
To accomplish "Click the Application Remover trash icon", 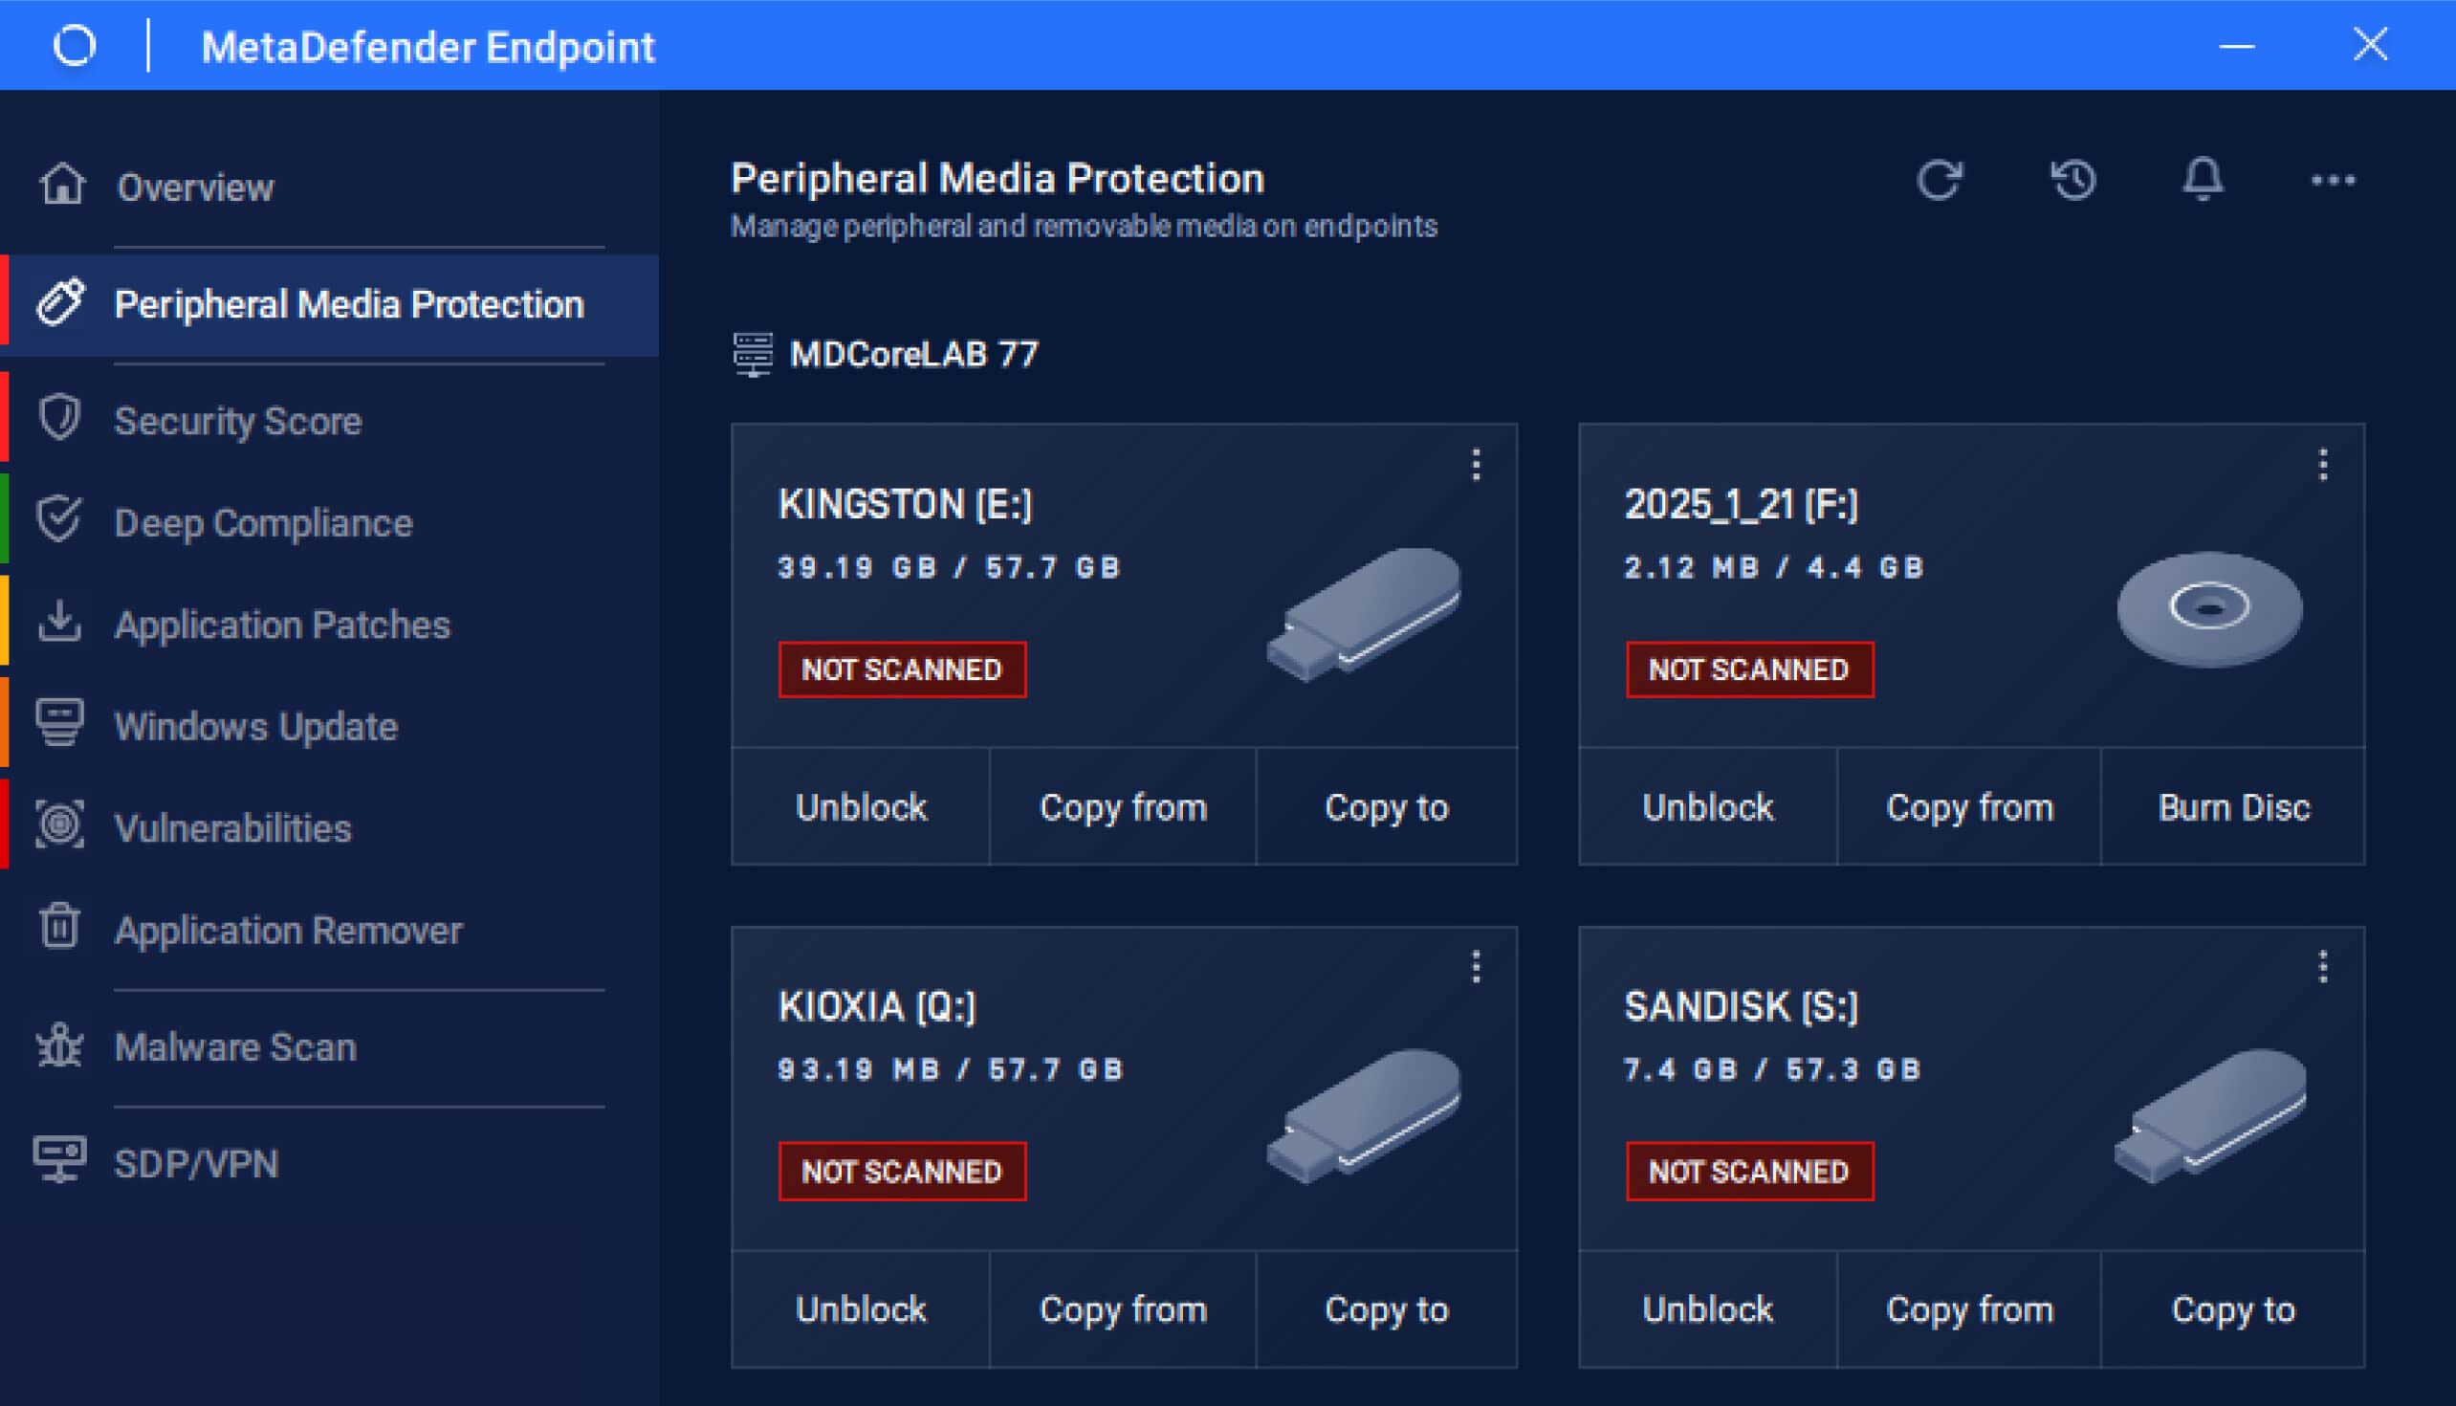I will point(59,928).
